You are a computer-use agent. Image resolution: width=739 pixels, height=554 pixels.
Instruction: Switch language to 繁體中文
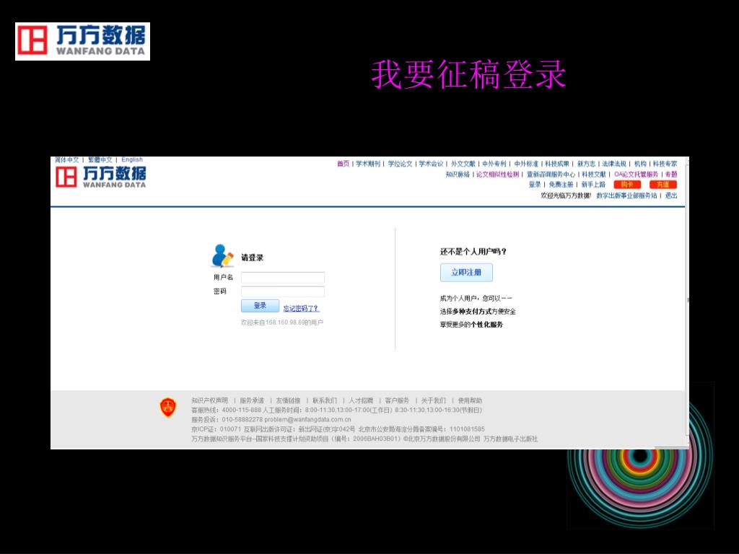coord(100,160)
